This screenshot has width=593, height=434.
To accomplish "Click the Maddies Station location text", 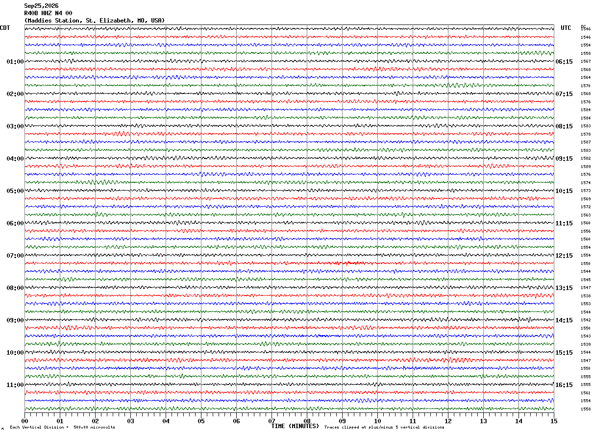I will 95,21.
